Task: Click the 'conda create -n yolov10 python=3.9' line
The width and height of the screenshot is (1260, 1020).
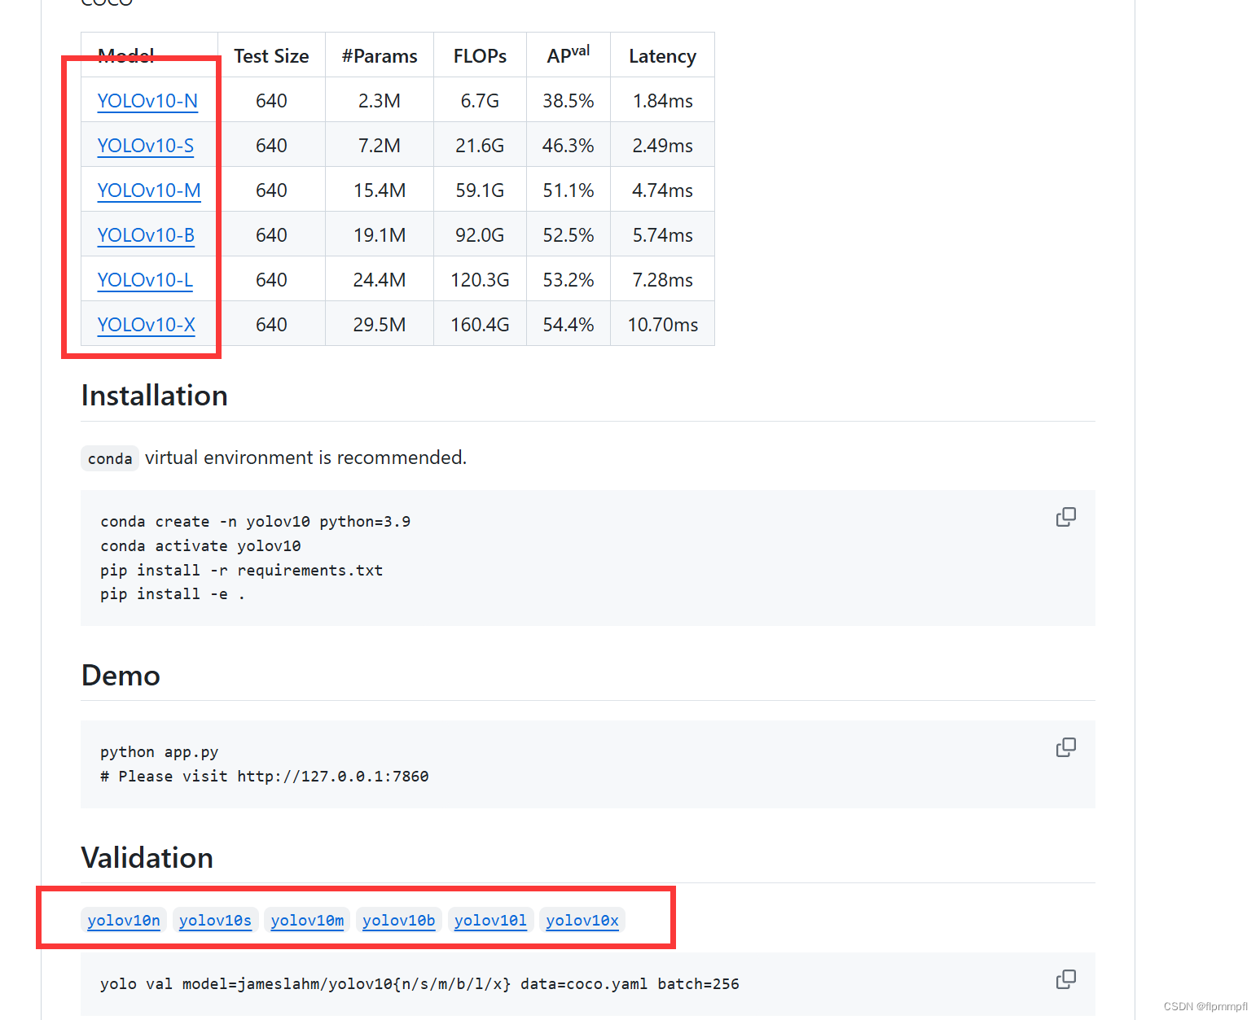Action: click(x=255, y=522)
